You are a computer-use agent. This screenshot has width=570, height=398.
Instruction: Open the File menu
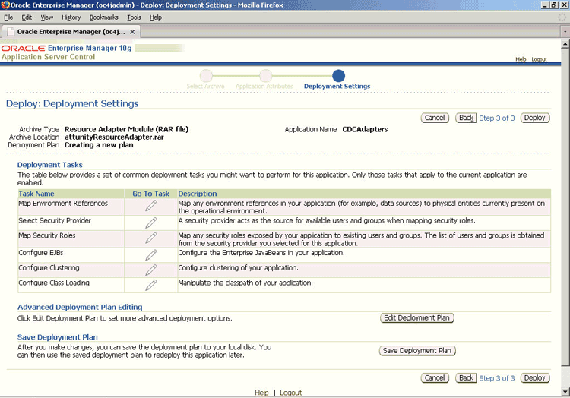(8, 17)
